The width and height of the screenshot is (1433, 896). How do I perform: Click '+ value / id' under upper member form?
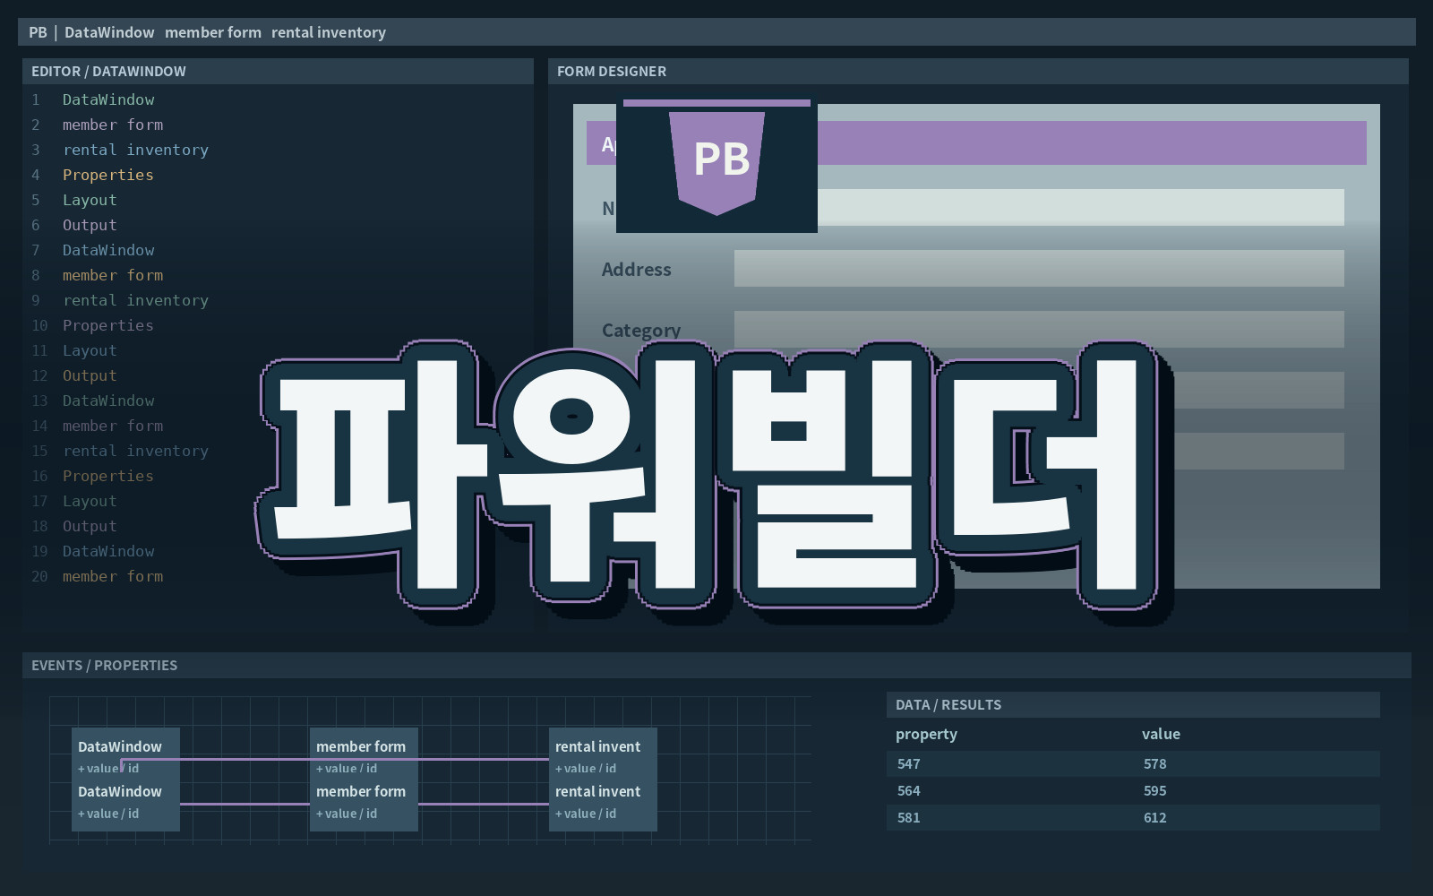click(x=347, y=768)
